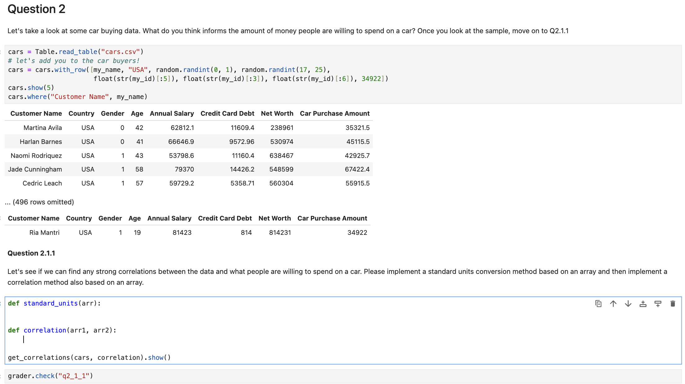Click the Customer Name header in the first table
The height and width of the screenshot is (384, 685).
click(36, 114)
